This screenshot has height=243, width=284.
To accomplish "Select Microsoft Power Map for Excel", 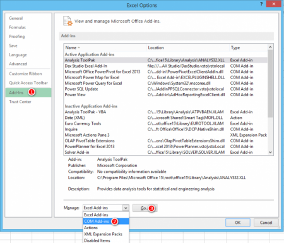I will click(165, 78).
